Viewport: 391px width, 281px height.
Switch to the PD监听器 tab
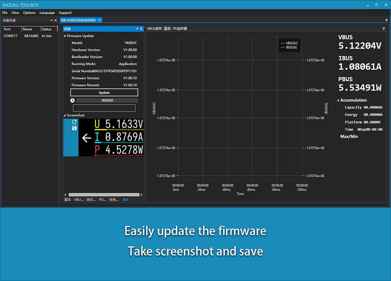tap(180, 29)
